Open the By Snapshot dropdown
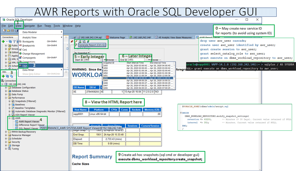Screen dimensions: 296x171 83,52
